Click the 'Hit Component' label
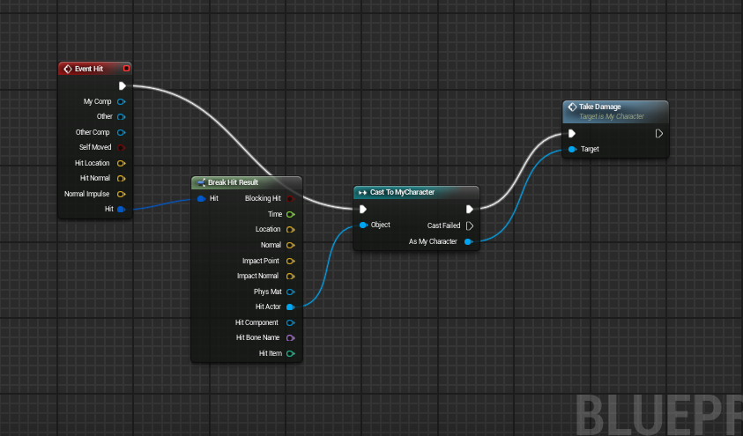 (256, 322)
